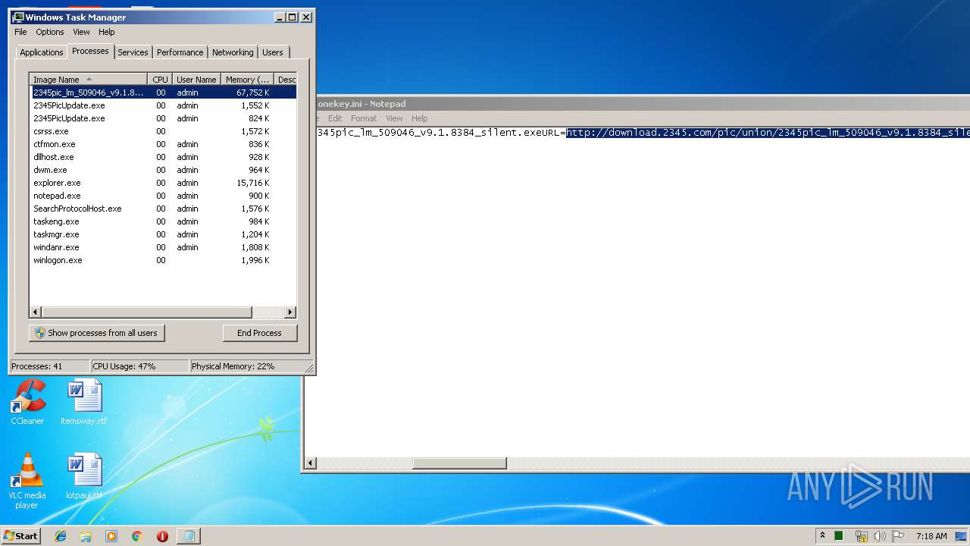Open Internet Explorer from the taskbar
970x546 pixels.
click(x=61, y=536)
